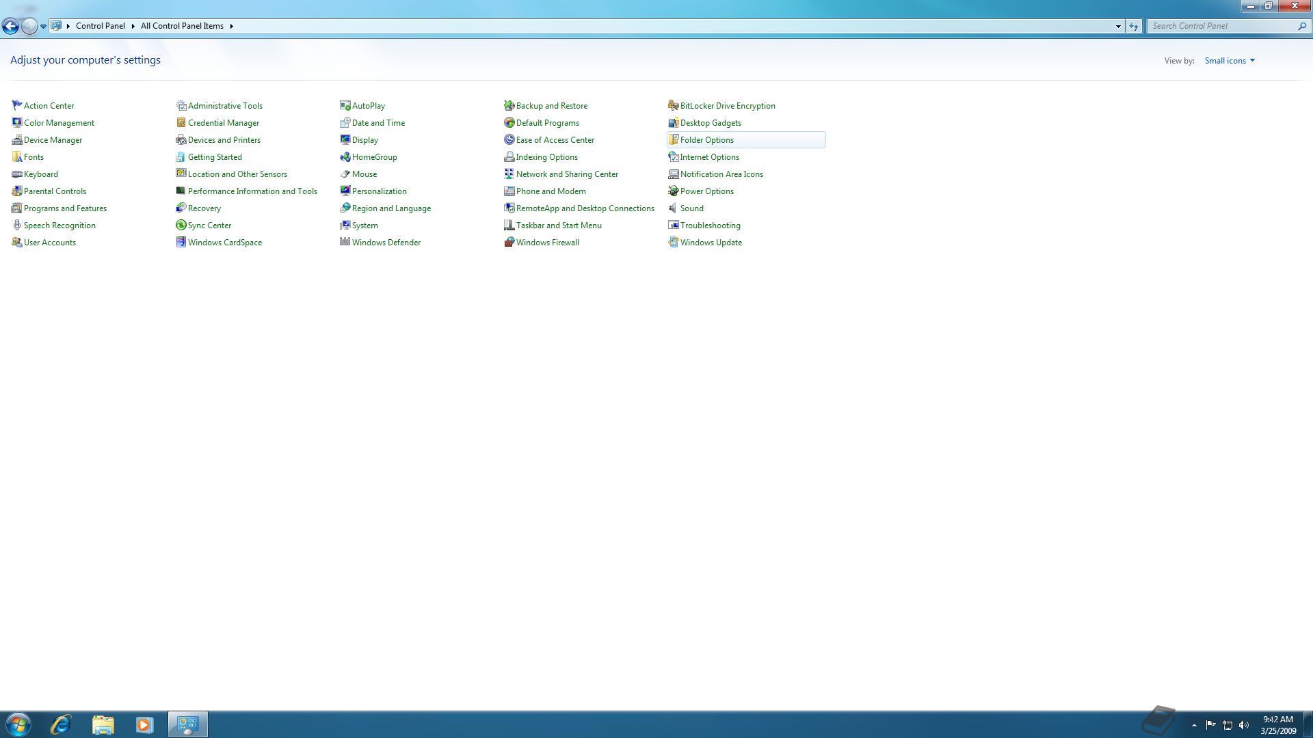Open the Taskbar and Start Menu link

(559, 225)
